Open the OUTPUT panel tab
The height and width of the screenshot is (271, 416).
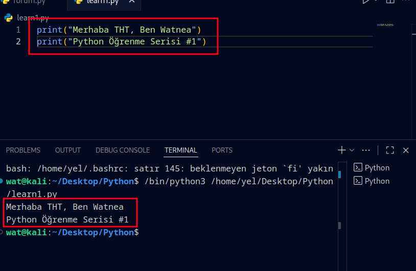pyautogui.click(x=67, y=150)
